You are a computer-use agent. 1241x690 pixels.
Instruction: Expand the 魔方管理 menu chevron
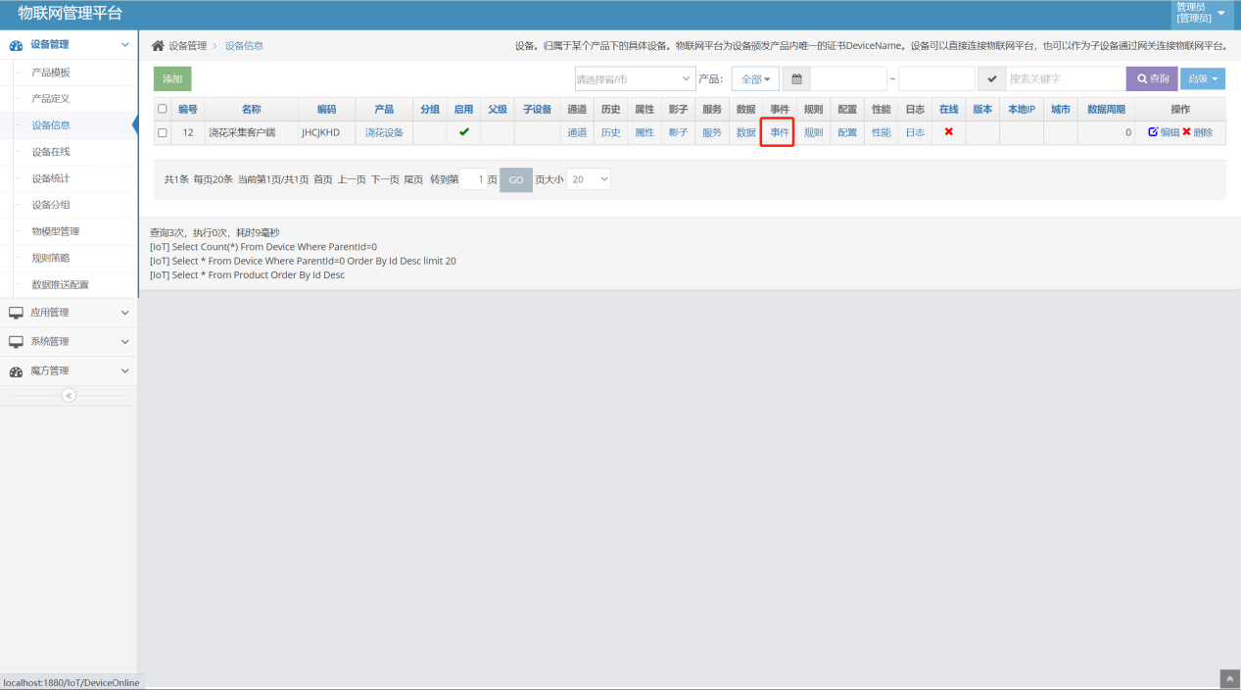click(x=124, y=371)
